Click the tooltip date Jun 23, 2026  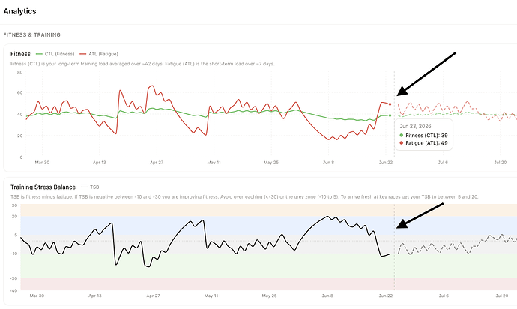415,127
